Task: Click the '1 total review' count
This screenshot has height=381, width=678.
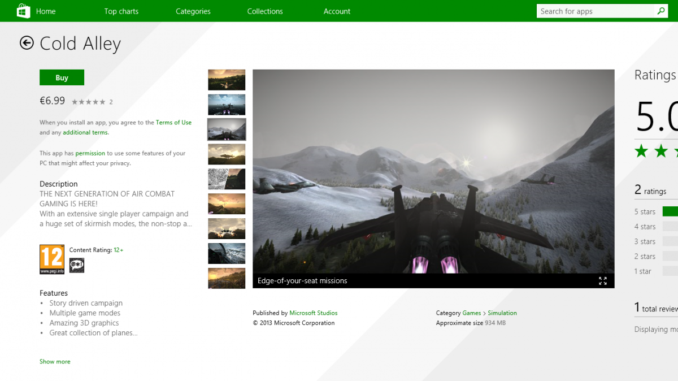Action: coord(656,308)
